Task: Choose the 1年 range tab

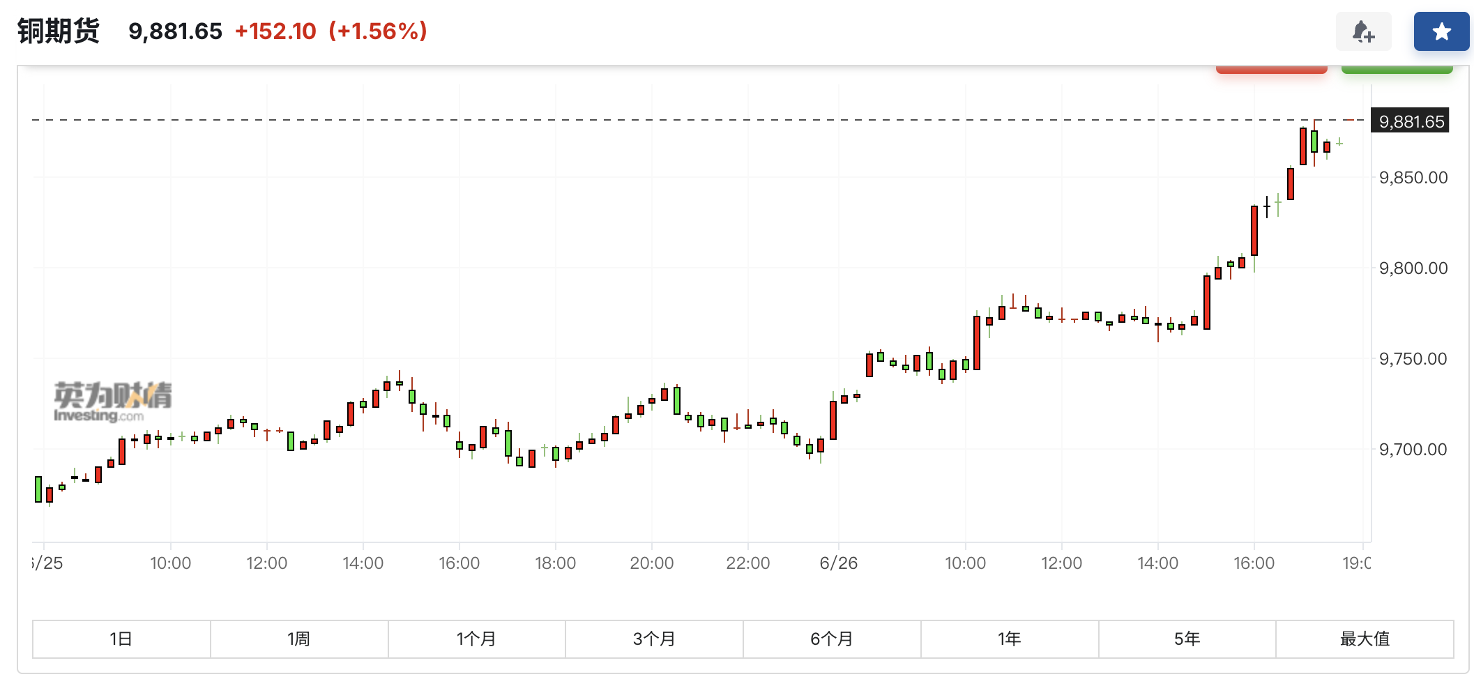Action: tap(1009, 639)
